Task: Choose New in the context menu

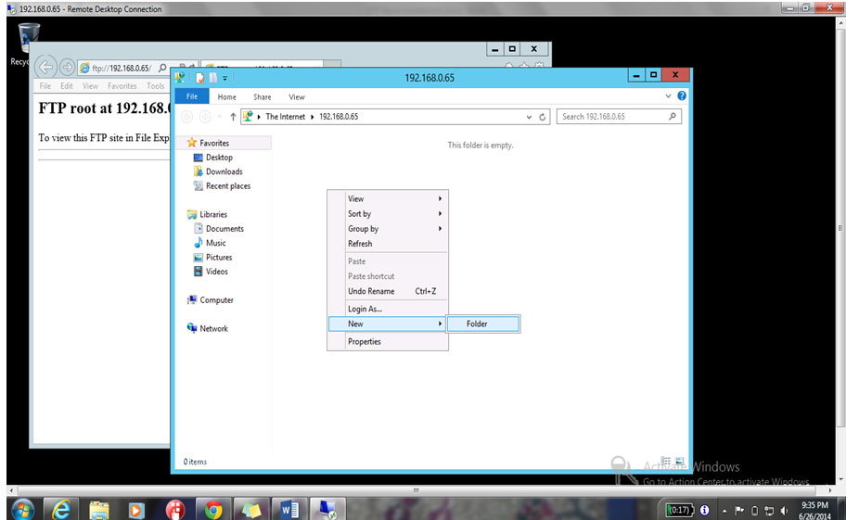Action: point(388,323)
